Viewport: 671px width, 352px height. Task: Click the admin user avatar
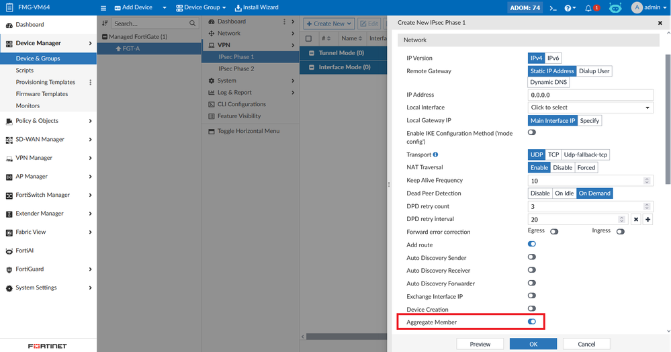[x=637, y=7]
